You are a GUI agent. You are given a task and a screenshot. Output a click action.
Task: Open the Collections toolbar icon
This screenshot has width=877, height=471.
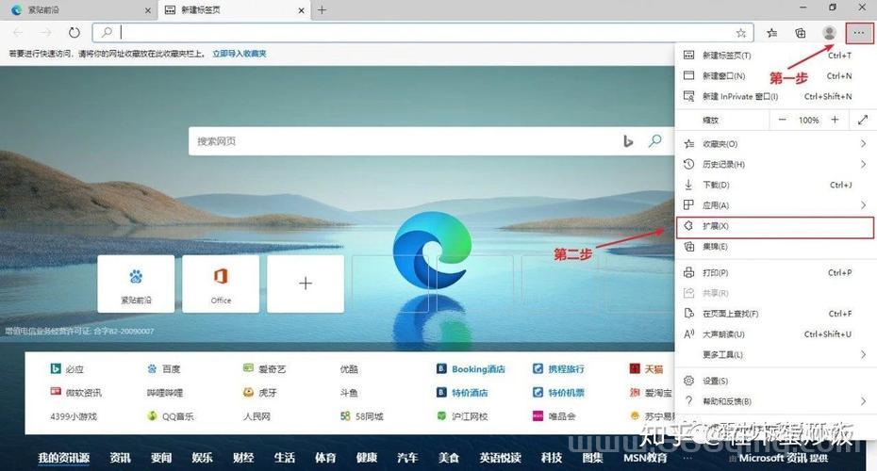pos(801,33)
